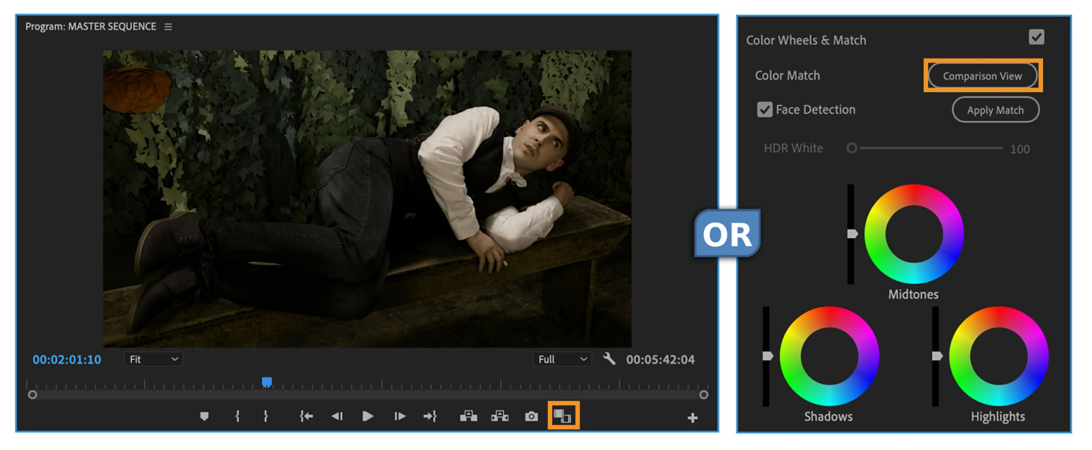Click the Color Match label

coord(787,76)
